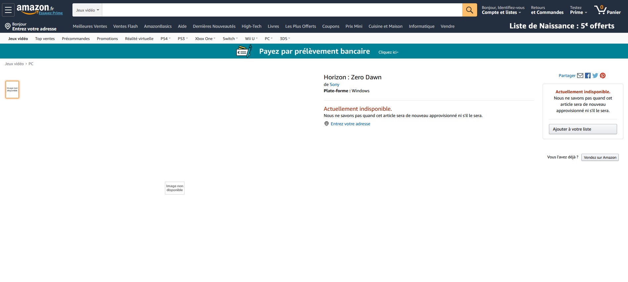The width and height of the screenshot is (628, 282).
Task: Open the Jeux vidéo search category dropdown
Action: click(x=87, y=10)
